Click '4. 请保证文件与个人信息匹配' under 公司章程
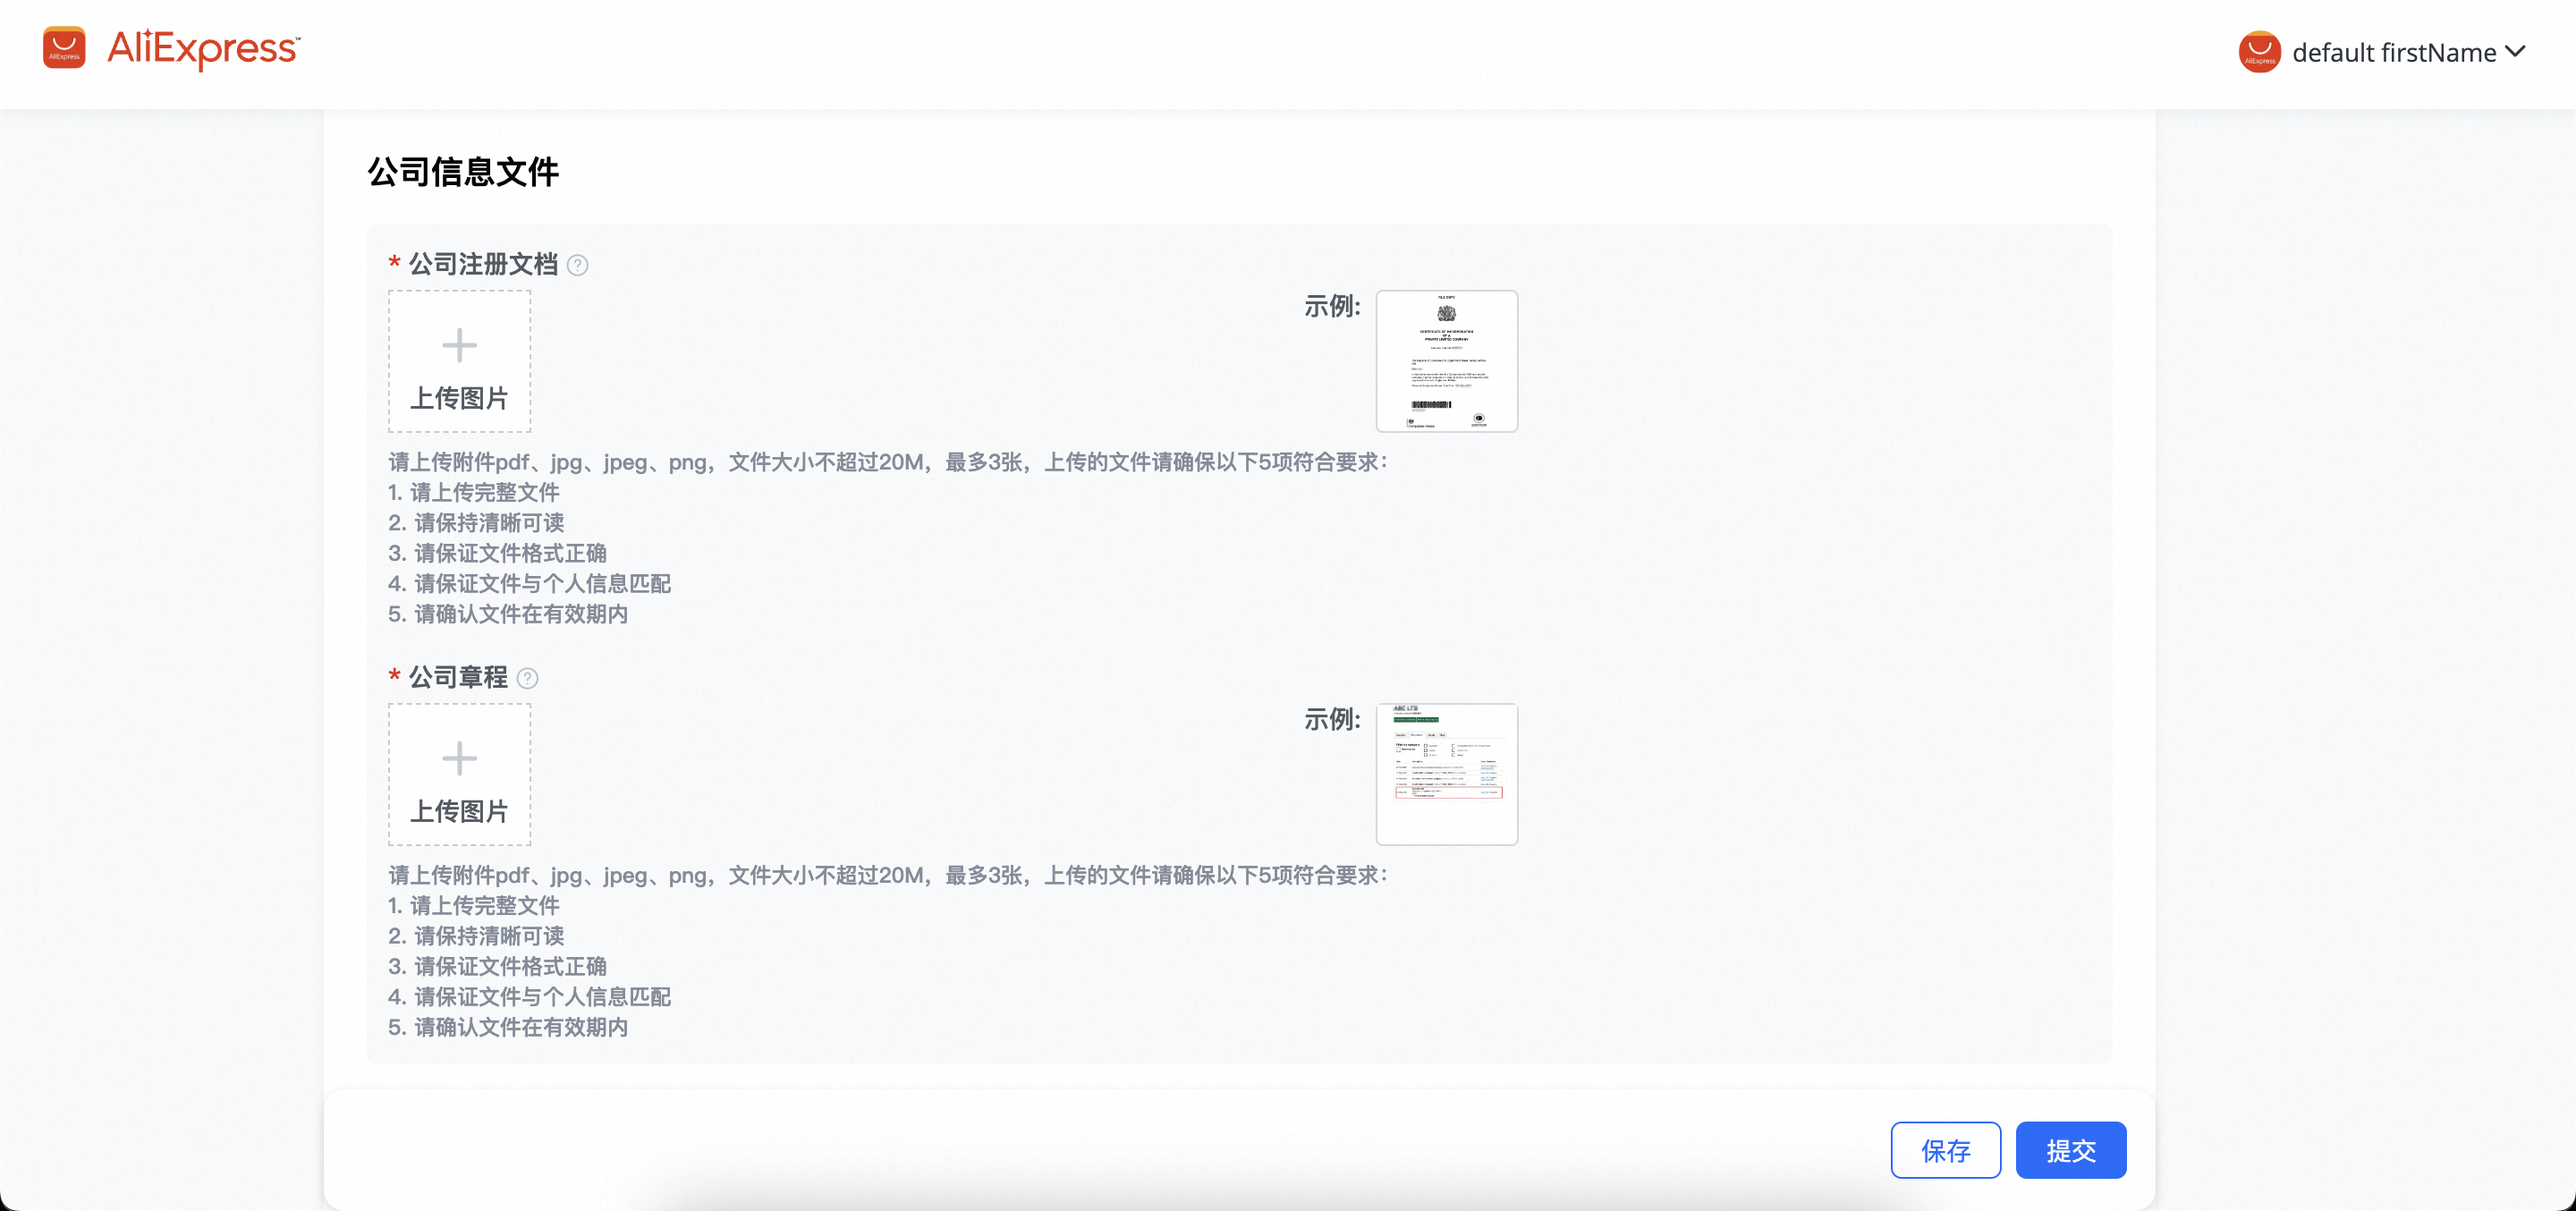Viewport: 2576px width, 1211px height. [x=529, y=997]
